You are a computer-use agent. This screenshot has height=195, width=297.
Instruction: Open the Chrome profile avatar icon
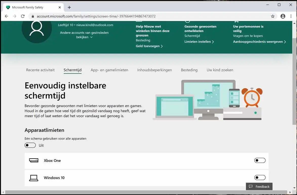(x=283, y=16)
